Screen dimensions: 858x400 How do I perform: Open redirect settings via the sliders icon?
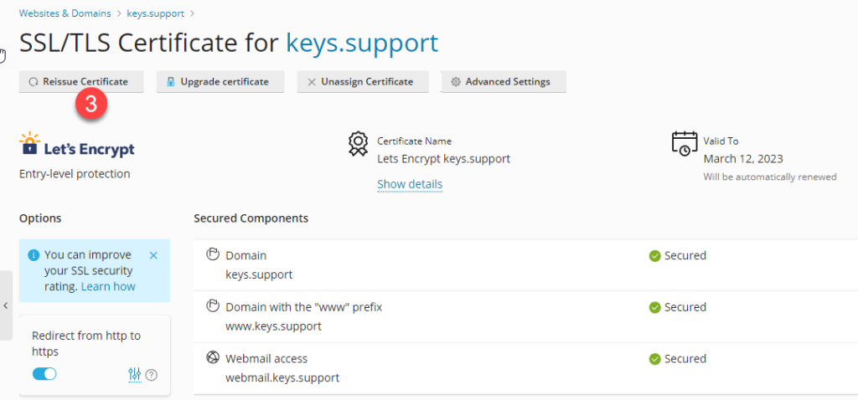[x=134, y=375]
